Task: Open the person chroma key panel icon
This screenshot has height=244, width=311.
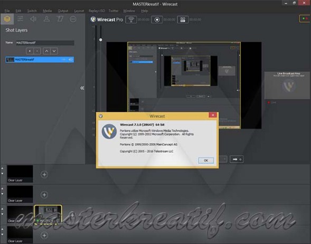Action: 46,19
